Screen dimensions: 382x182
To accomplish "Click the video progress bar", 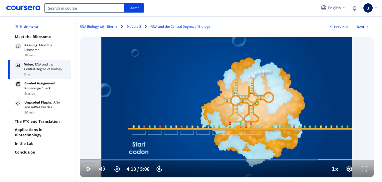I will tap(226, 160).
